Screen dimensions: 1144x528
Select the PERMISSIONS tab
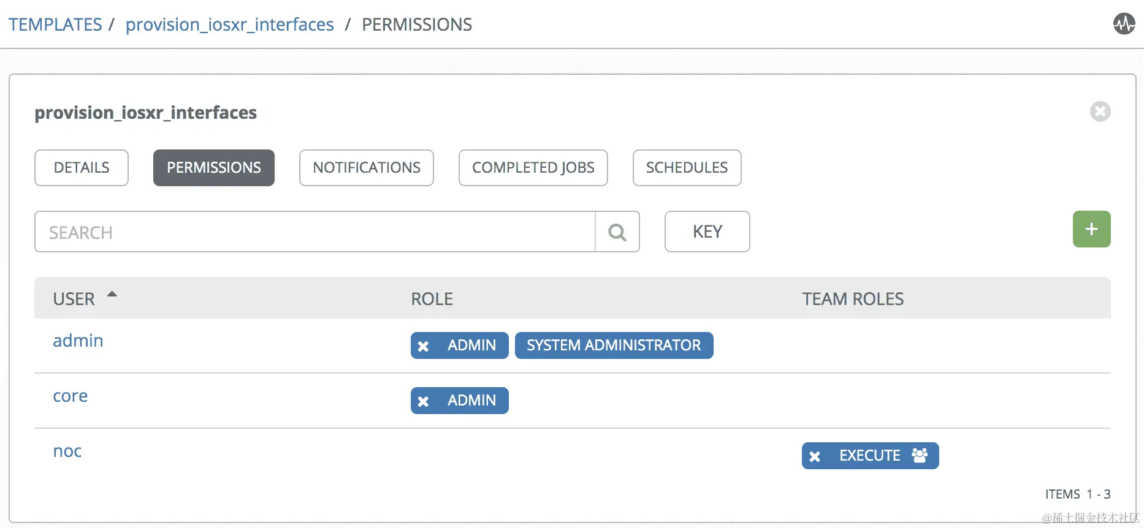point(213,168)
